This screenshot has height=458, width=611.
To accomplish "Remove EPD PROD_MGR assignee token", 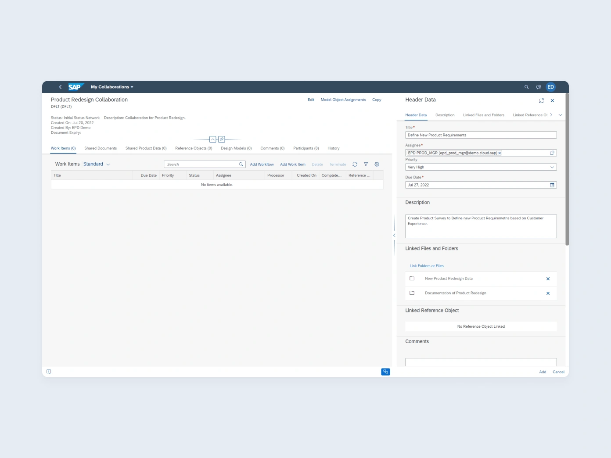I will [x=500, y=153].
